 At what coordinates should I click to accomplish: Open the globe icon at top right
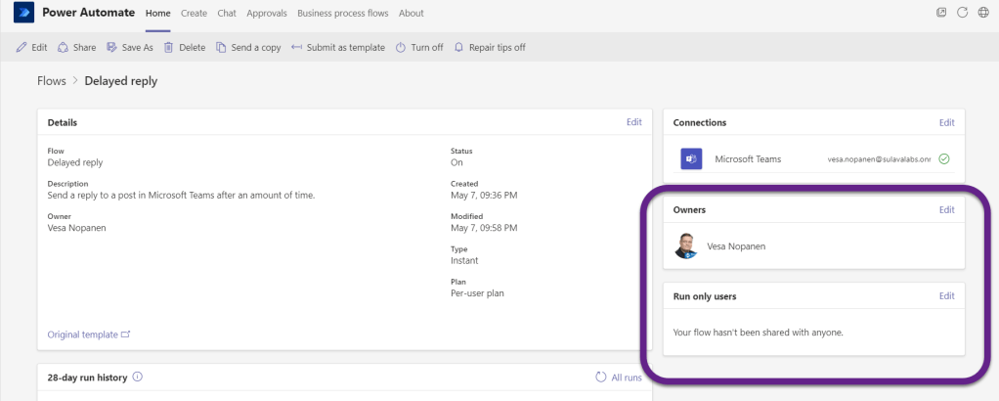[x=982, y=14]
